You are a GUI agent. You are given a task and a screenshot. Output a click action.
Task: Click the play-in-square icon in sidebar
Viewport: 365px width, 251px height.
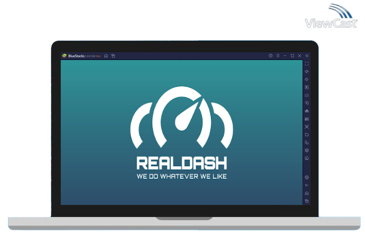pyautogui.click(x=307, y=87)
